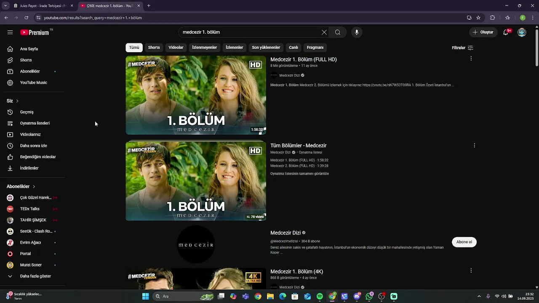Open File Explorer from taskbar
This screenshot has width=539, height=303.
tap(270, 296)
